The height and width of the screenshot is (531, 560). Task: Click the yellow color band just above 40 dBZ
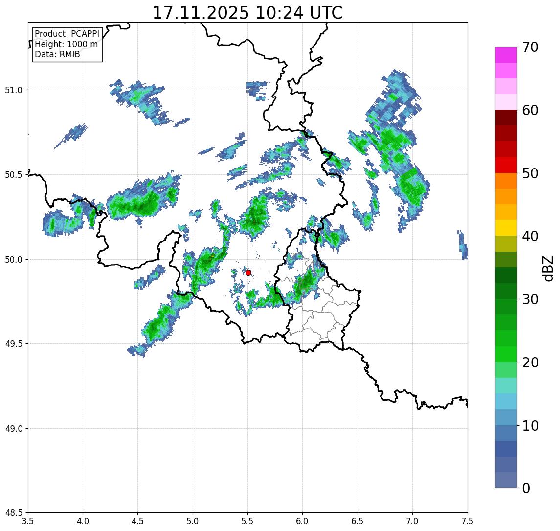click(x=506, y=228)
